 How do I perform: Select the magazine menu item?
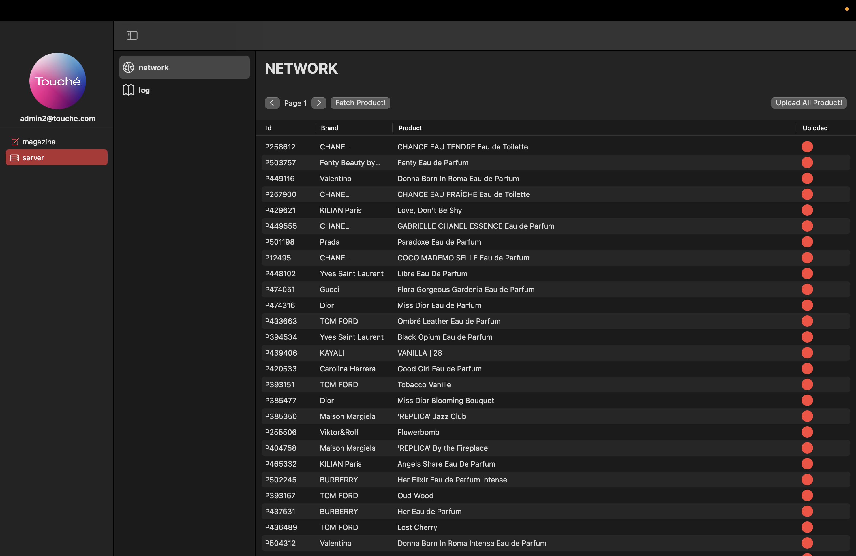[39, 142]
